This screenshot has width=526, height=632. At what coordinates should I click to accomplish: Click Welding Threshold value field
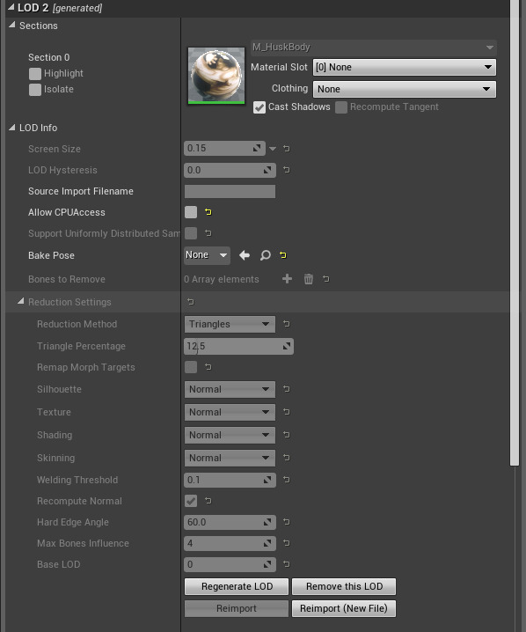coord(230,480)
